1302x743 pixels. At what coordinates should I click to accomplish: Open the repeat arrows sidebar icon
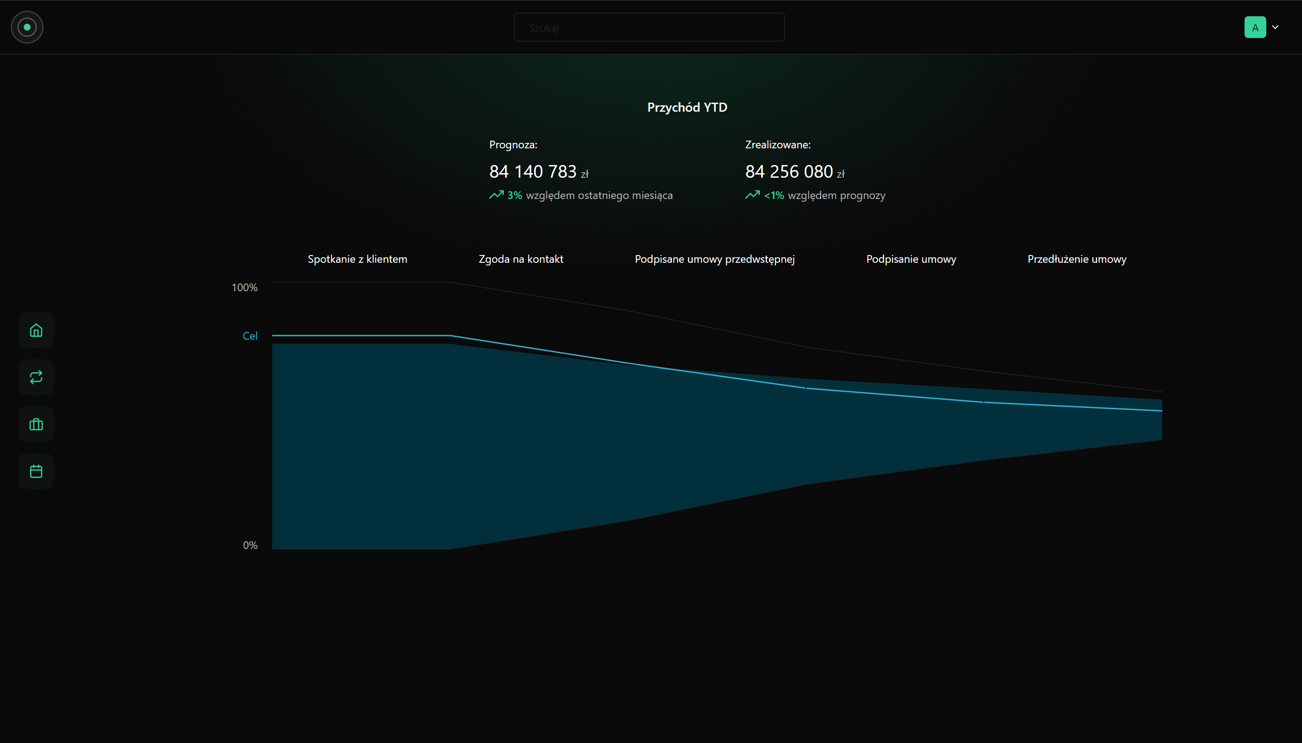[x=36, y=377]
